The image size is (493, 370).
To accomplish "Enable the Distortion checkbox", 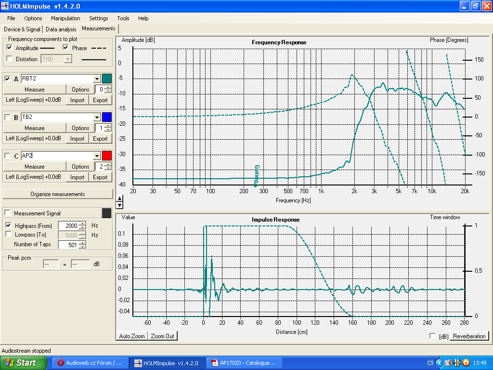I will tap(10, 59).
